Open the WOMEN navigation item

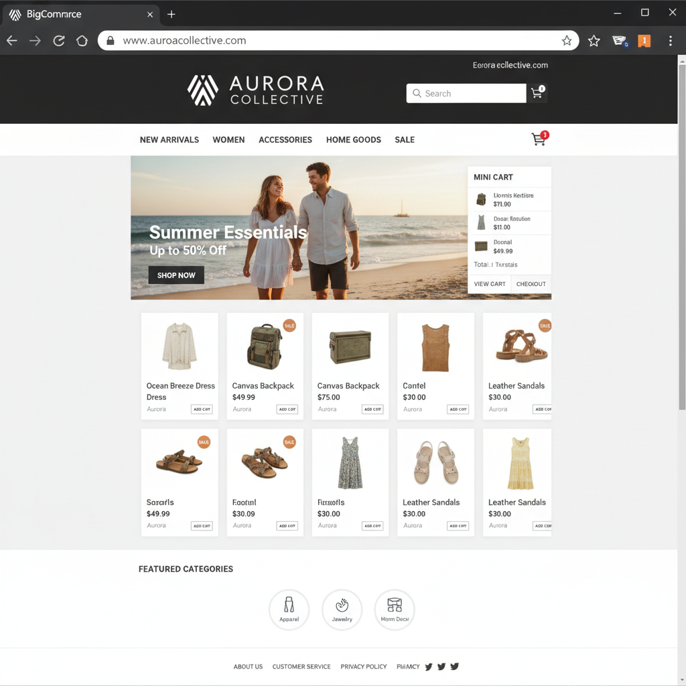pos(228,140)
